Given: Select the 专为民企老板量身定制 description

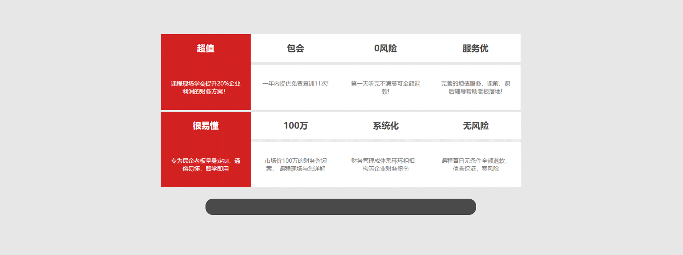Looking at the screenshot, I should tap(205, 164).
